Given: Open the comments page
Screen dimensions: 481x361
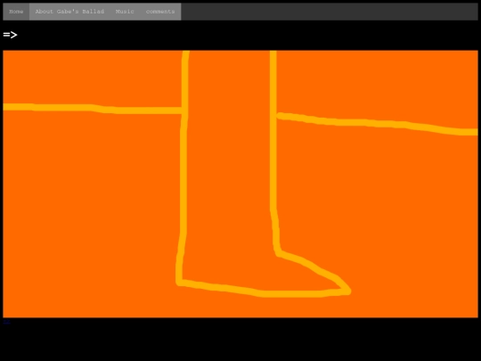Looking at the screenshot, I should (160, 12).
